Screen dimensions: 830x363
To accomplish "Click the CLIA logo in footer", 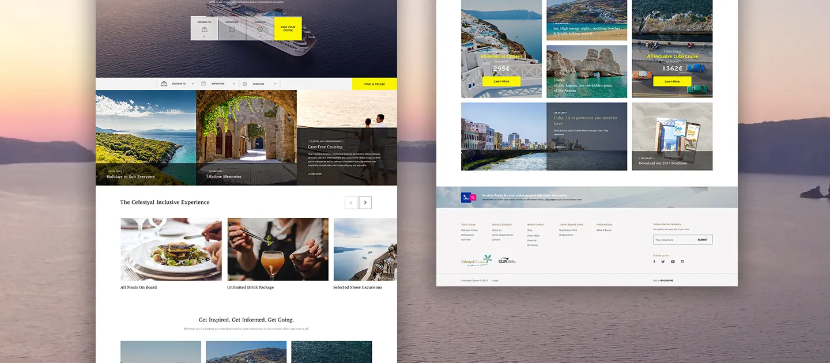I will click(507, 260).
